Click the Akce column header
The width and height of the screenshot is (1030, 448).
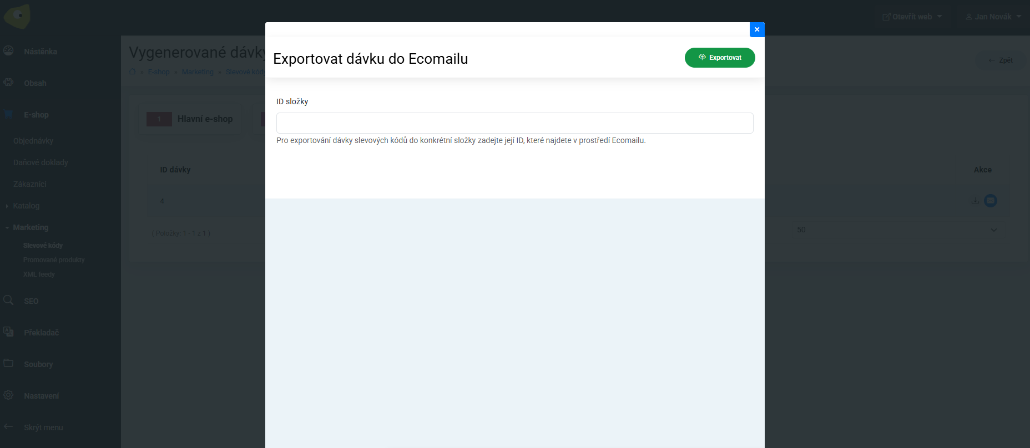[x=983, y=170]
